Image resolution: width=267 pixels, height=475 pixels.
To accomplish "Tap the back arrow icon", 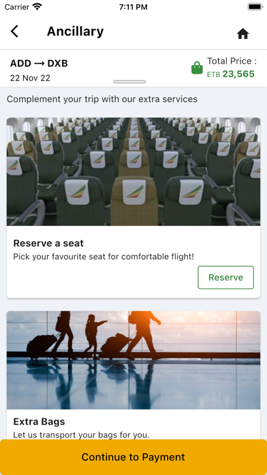I will tap(14, 31).
